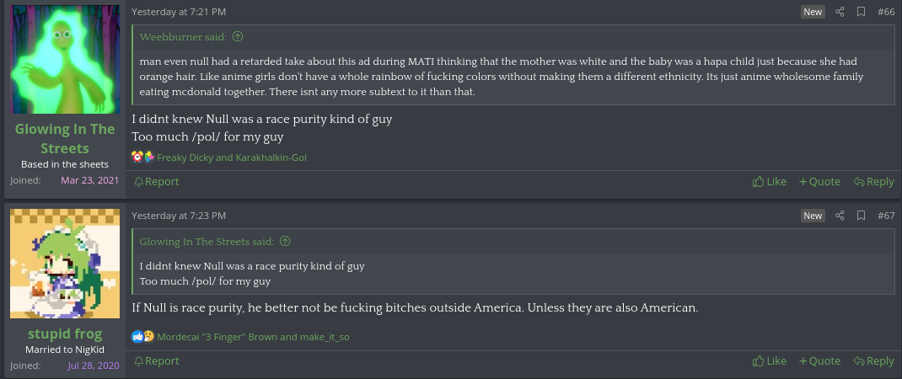Open glowing green ghost avatar
The width and height of the screenshot is (902, 379).
pos(65,59)
